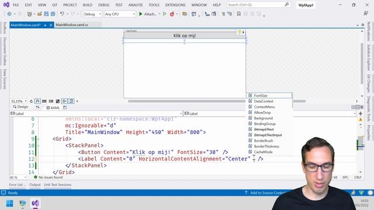The height and width of the screenshot is (210, 374).
Task: Open the EXTENSIONS menu
Action: [175, 5]
